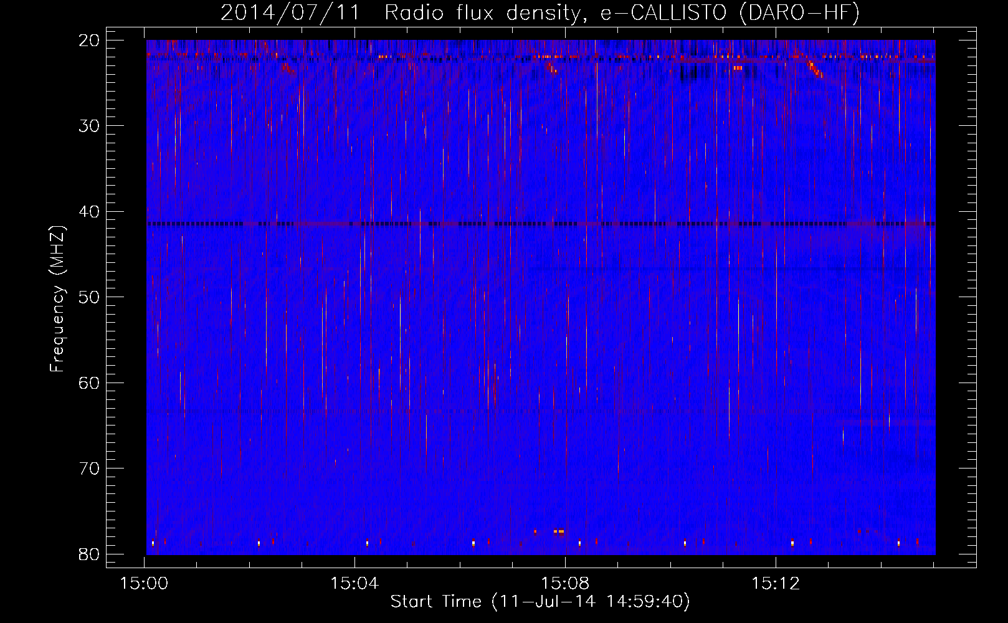Click the faint purple band near 65 MHz at right
This screenshot has height=623, width=1008.
tap(885, 422)
